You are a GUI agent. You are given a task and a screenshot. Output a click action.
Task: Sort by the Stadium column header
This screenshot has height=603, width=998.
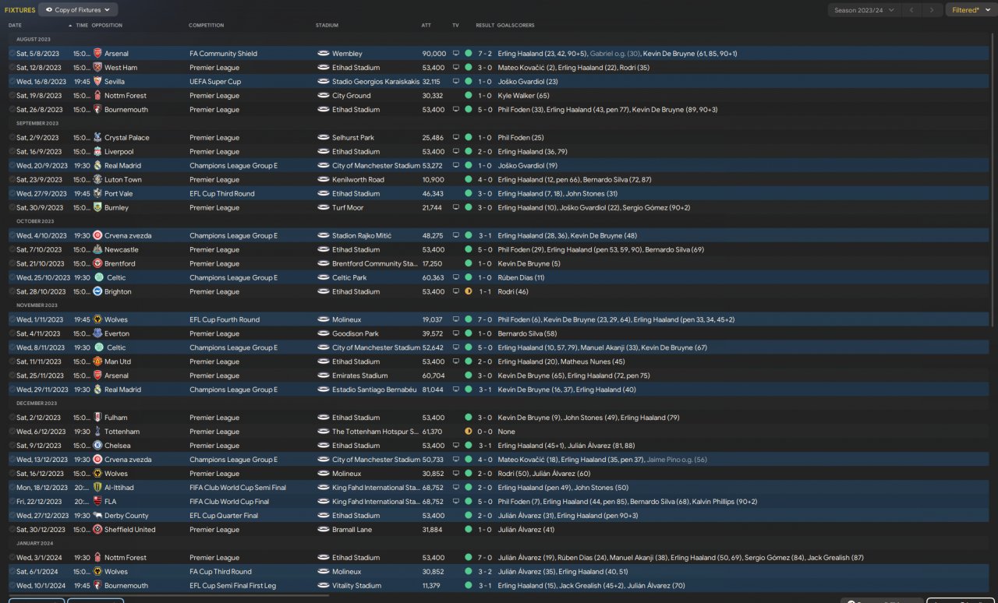tap(327, 26)
